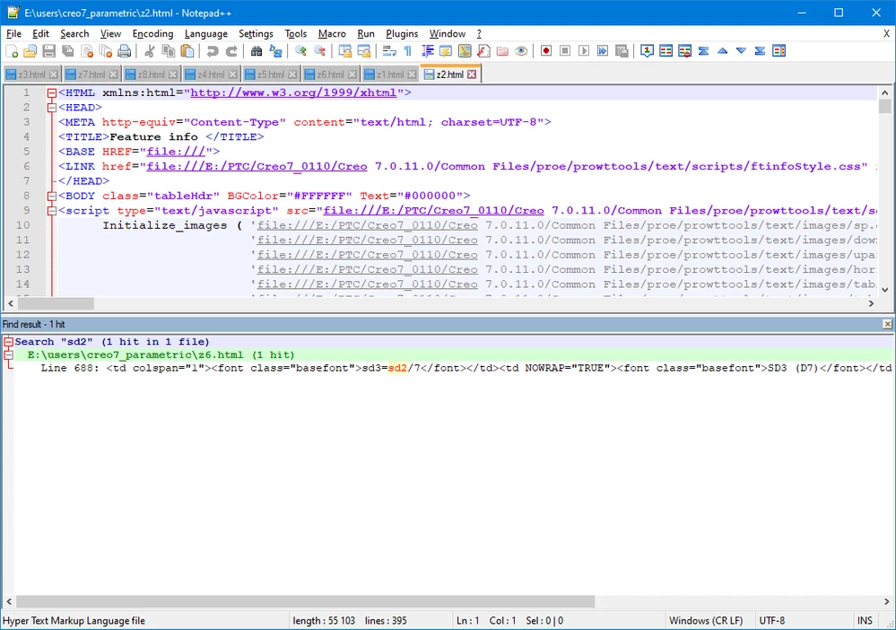The image size is (896, 630).
Task: Clear active compare toolbar icon
Action: tap(684, 51)
